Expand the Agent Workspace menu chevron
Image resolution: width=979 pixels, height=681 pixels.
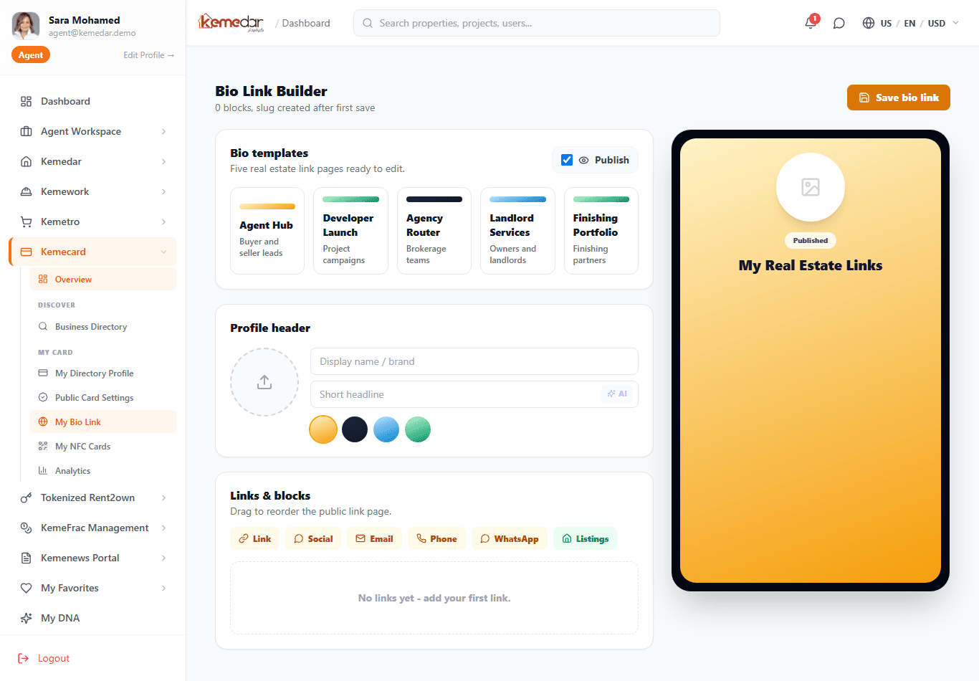163,131
